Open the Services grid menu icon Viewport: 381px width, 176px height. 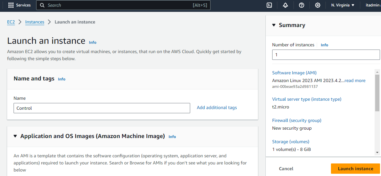click(11, 5)
